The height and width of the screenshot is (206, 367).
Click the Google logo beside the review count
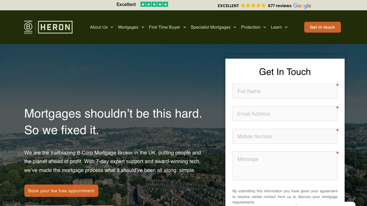[x=302, y=6]
